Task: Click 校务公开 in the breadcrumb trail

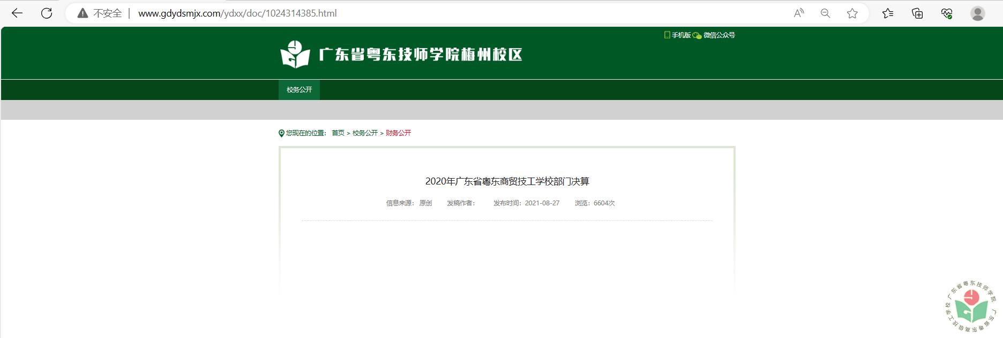Action: (365, 133)
